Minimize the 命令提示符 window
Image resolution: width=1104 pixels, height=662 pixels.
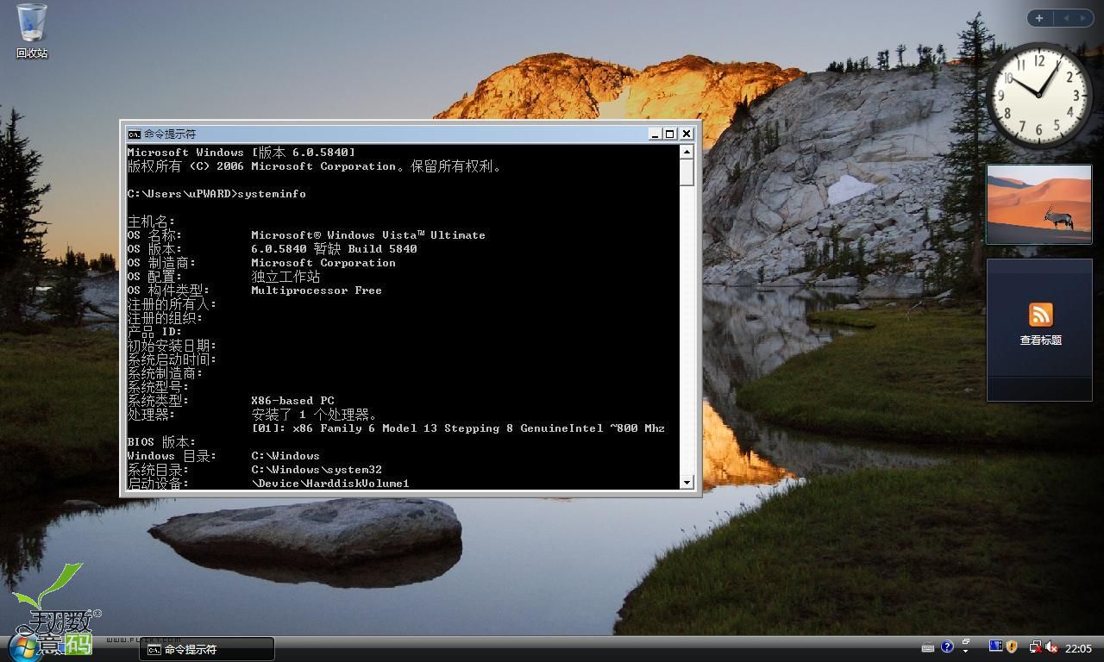click(x=655, y=134)
